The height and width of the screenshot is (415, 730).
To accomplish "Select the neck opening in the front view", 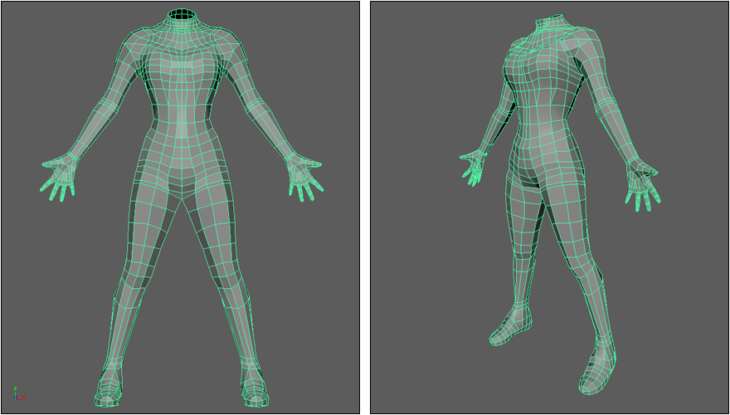I will click(180, 15).
